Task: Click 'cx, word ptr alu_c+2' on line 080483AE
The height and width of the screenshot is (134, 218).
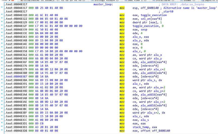Action: click(x=149, y=102)
